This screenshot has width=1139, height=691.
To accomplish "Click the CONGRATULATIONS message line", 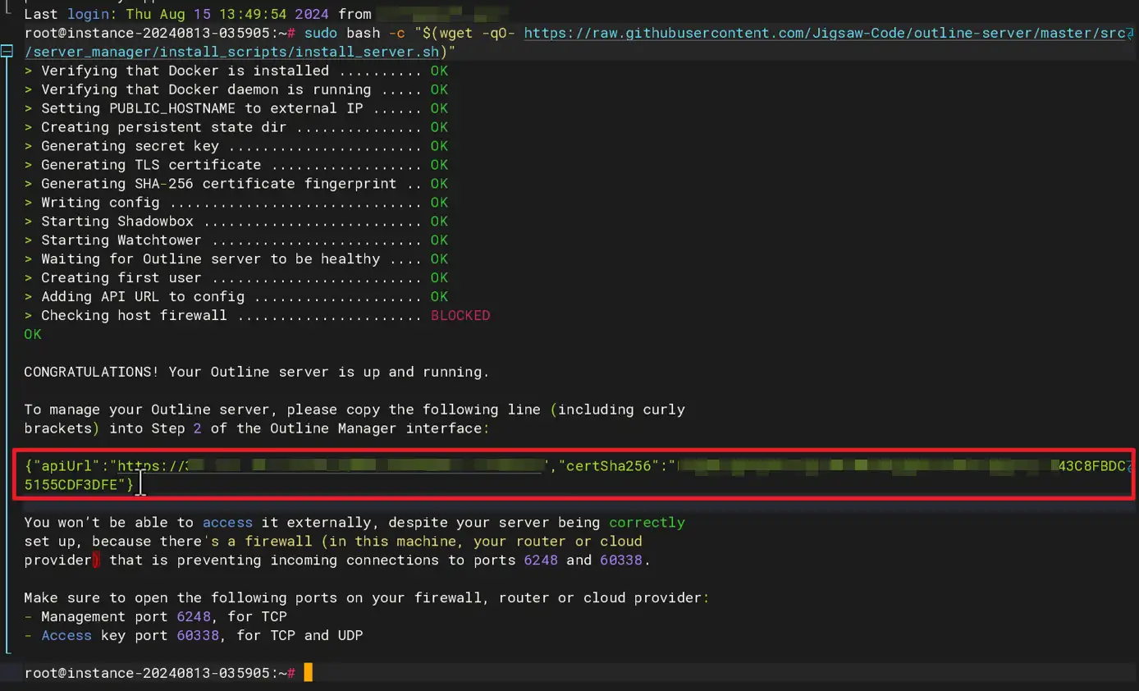I will (x=257, y=373).
